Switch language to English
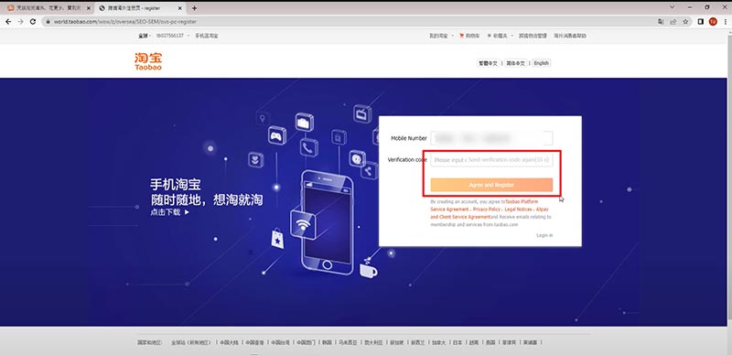The height and width of the screenshot is (355, 732). click(x=542, y=63)
